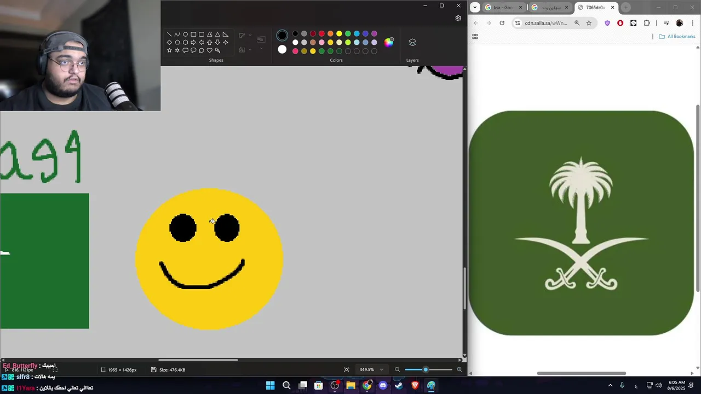Go back in Chrome
Screen dimensions: 701x394
point(475,23)
